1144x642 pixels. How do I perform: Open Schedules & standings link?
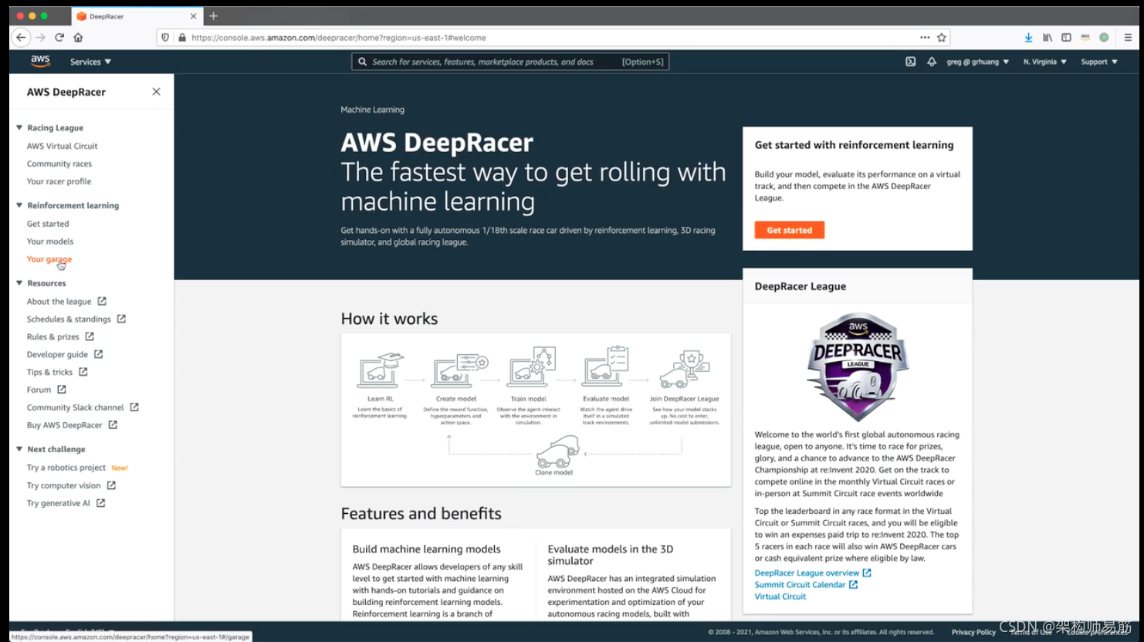(69, 319)
